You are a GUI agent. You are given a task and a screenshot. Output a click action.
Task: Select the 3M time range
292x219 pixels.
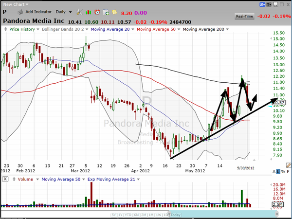(x=144, y=215)
